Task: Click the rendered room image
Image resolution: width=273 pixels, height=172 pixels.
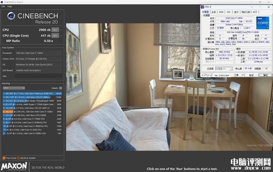Action: point(169,87)
